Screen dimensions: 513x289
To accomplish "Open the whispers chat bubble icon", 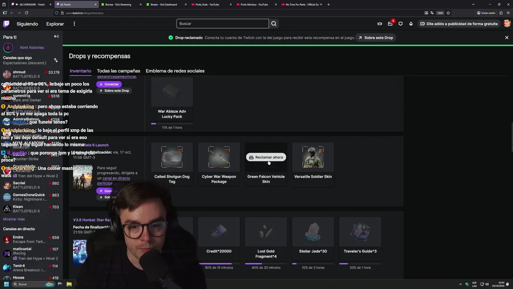I will coord(400,24).
